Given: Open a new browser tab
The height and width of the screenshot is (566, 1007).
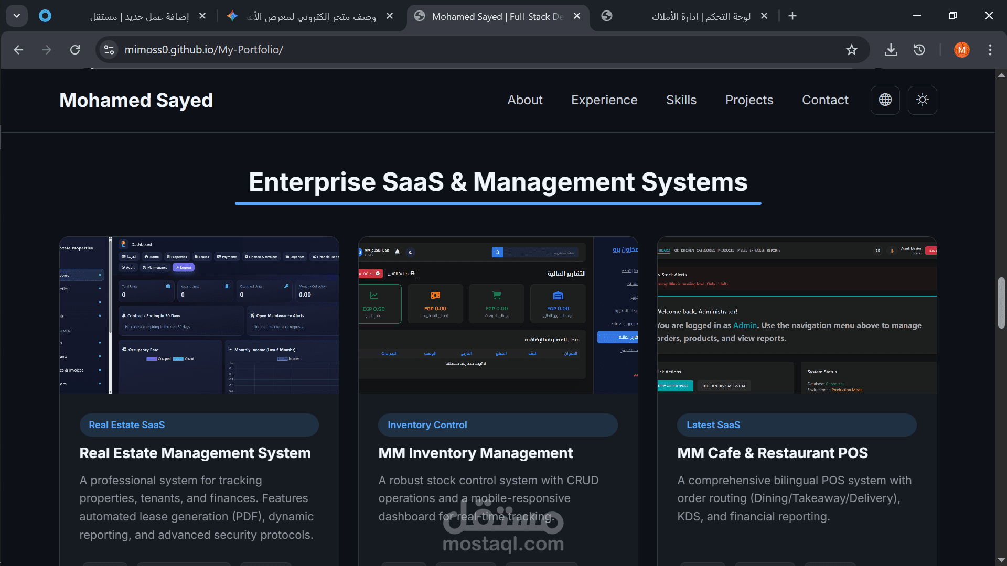Looking at the screenshot, I should click(x=792, y=16).
